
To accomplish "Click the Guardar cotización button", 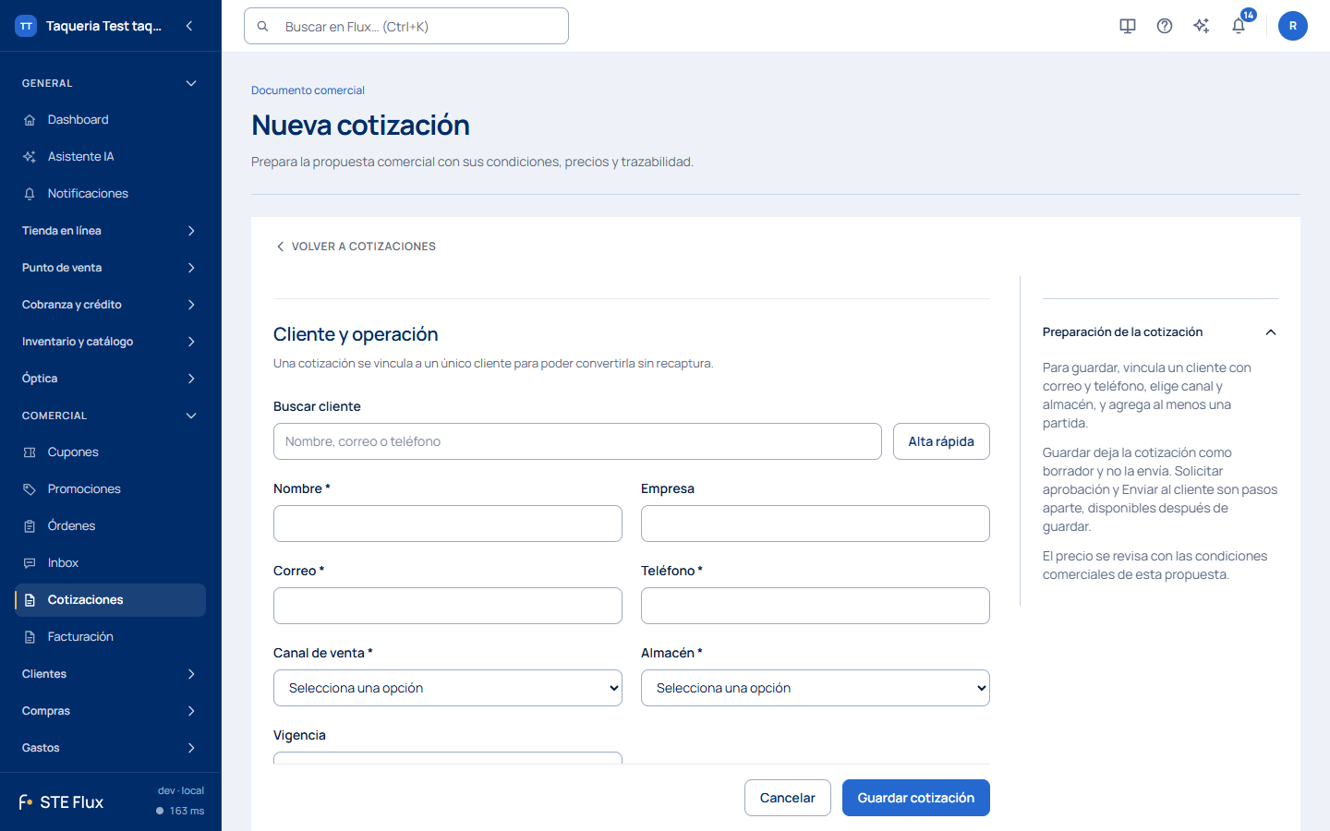I will click(x=916, y=798).
